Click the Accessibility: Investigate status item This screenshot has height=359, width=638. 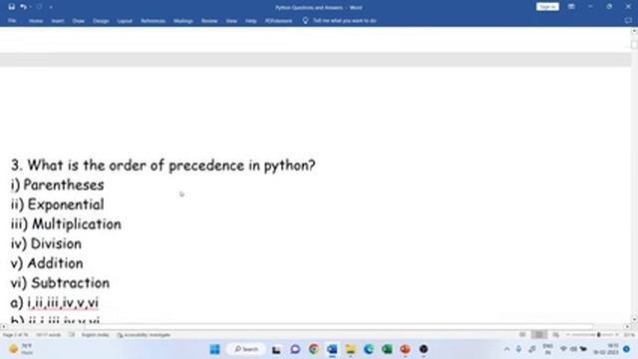(144, 335)
